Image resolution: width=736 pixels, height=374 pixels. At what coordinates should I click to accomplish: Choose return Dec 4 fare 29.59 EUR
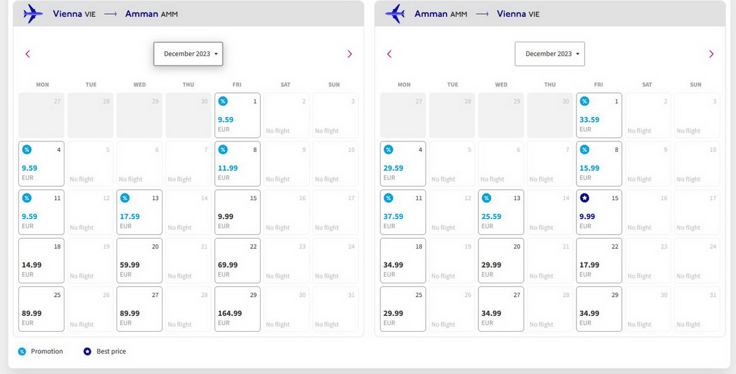403,164
